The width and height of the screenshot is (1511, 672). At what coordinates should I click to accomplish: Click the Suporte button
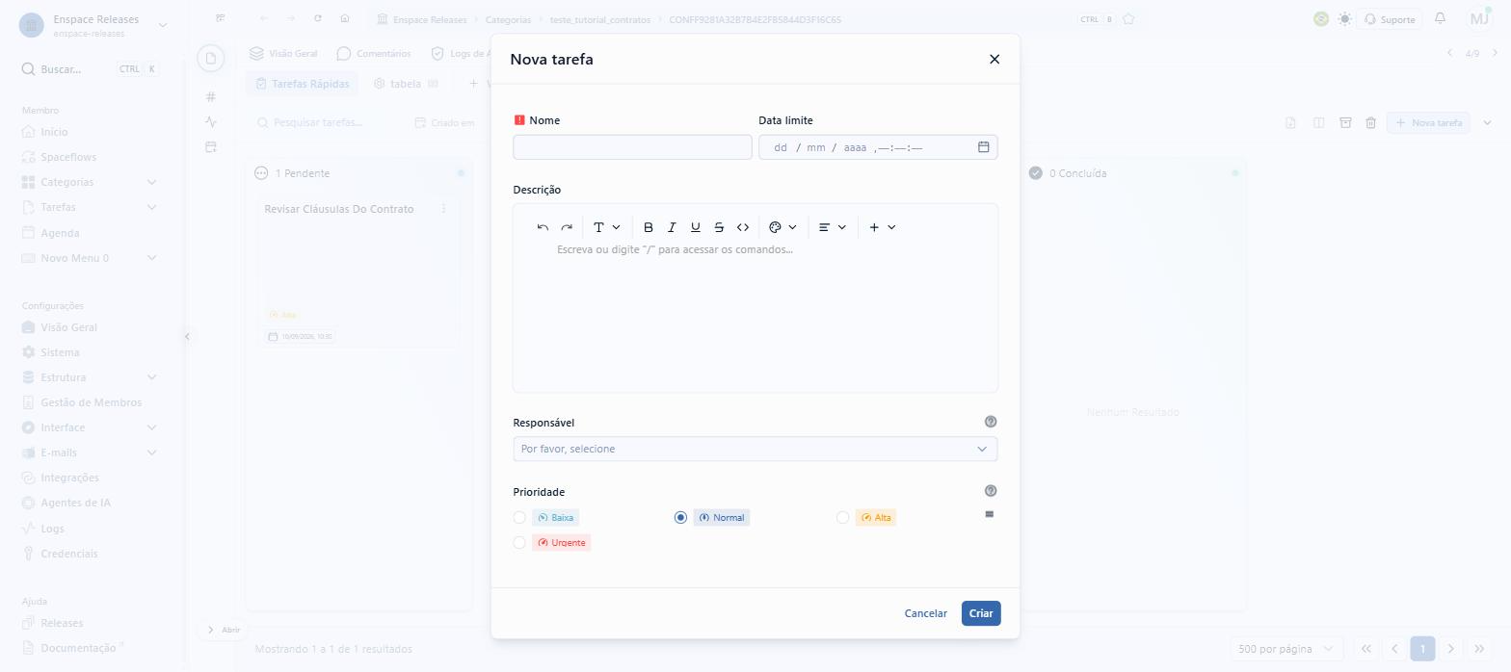click(1391, 18)
